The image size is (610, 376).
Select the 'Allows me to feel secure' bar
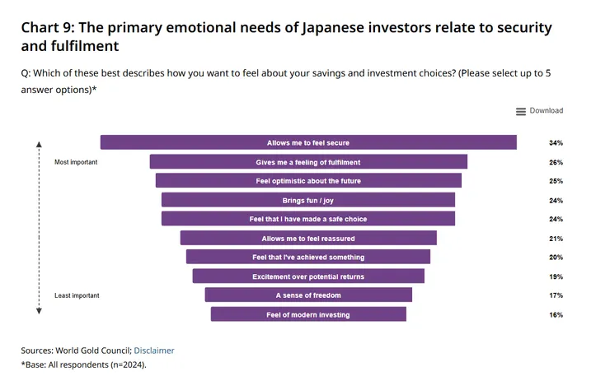point(308,143)
